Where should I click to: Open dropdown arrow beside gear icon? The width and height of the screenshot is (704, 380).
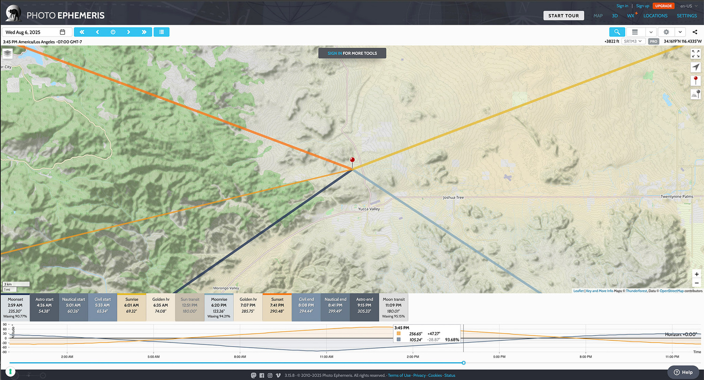(680, 32)
